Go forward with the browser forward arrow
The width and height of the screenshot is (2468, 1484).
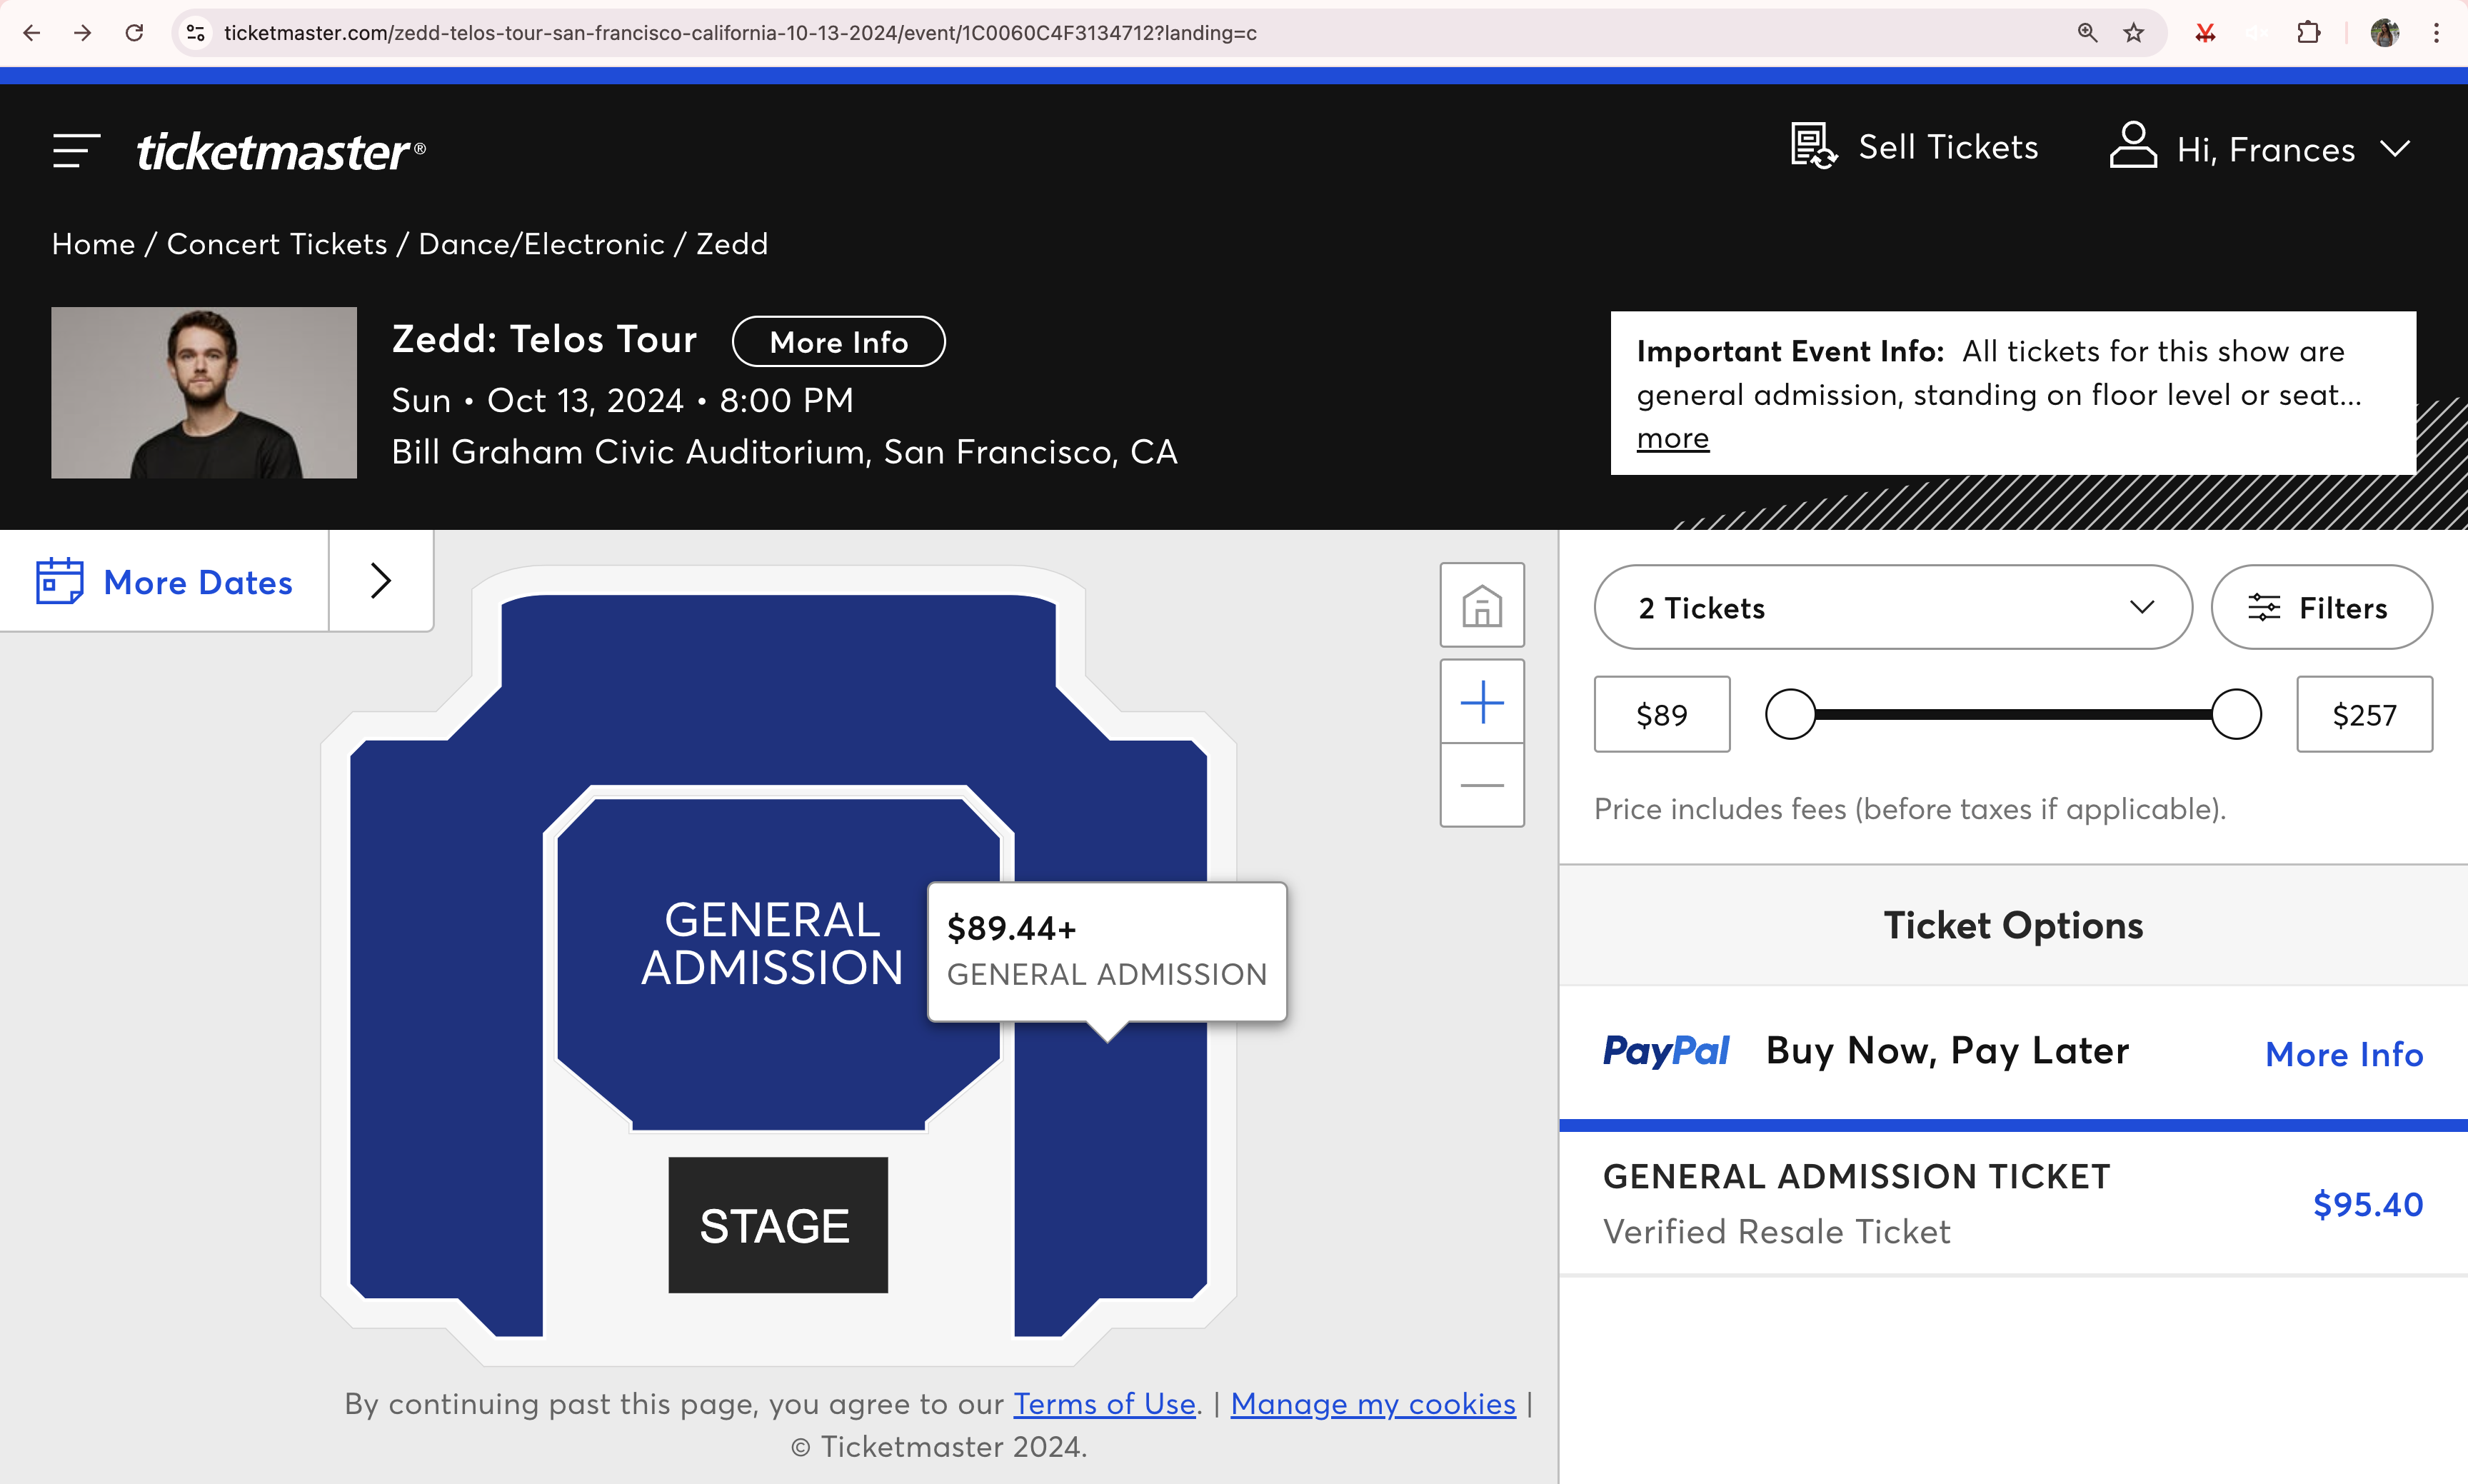point(83,33)
